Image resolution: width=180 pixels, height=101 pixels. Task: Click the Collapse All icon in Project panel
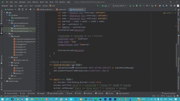click(x=26, y=10)
